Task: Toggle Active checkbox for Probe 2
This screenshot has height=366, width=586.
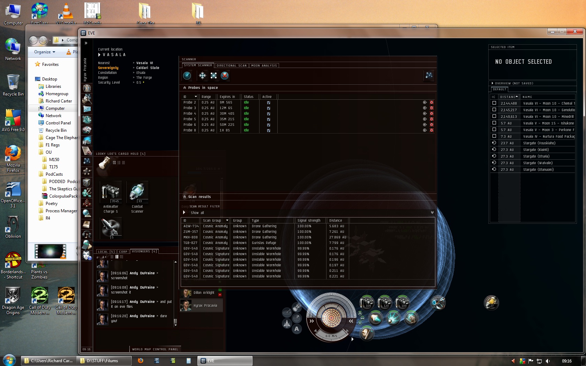Action: pyautogui.click(x=269, y=103)
